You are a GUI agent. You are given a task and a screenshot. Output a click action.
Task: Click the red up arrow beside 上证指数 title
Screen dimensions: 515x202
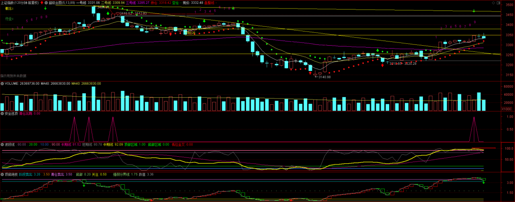(41, 3)
